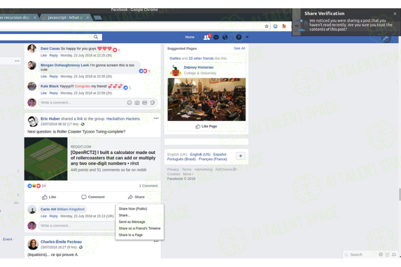Click the Facebook search magnifier button
The height and width of the screenshot is (267, 401).
[x=96, y=37]
